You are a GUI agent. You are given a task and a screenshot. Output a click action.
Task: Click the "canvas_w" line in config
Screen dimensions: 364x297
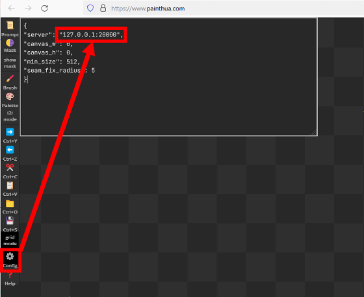[x=49, y=44]
